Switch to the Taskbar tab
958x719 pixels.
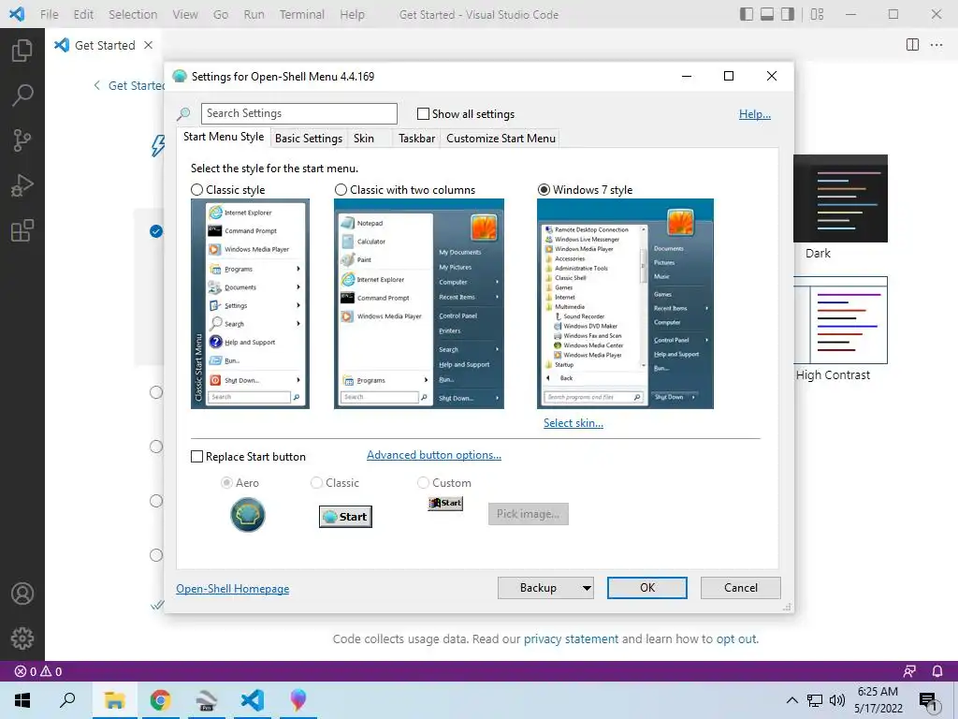[416, 139]
